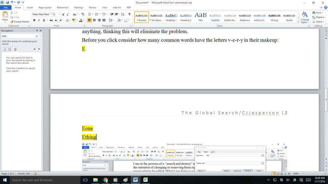Apply italic formatting

coord(39,20)
